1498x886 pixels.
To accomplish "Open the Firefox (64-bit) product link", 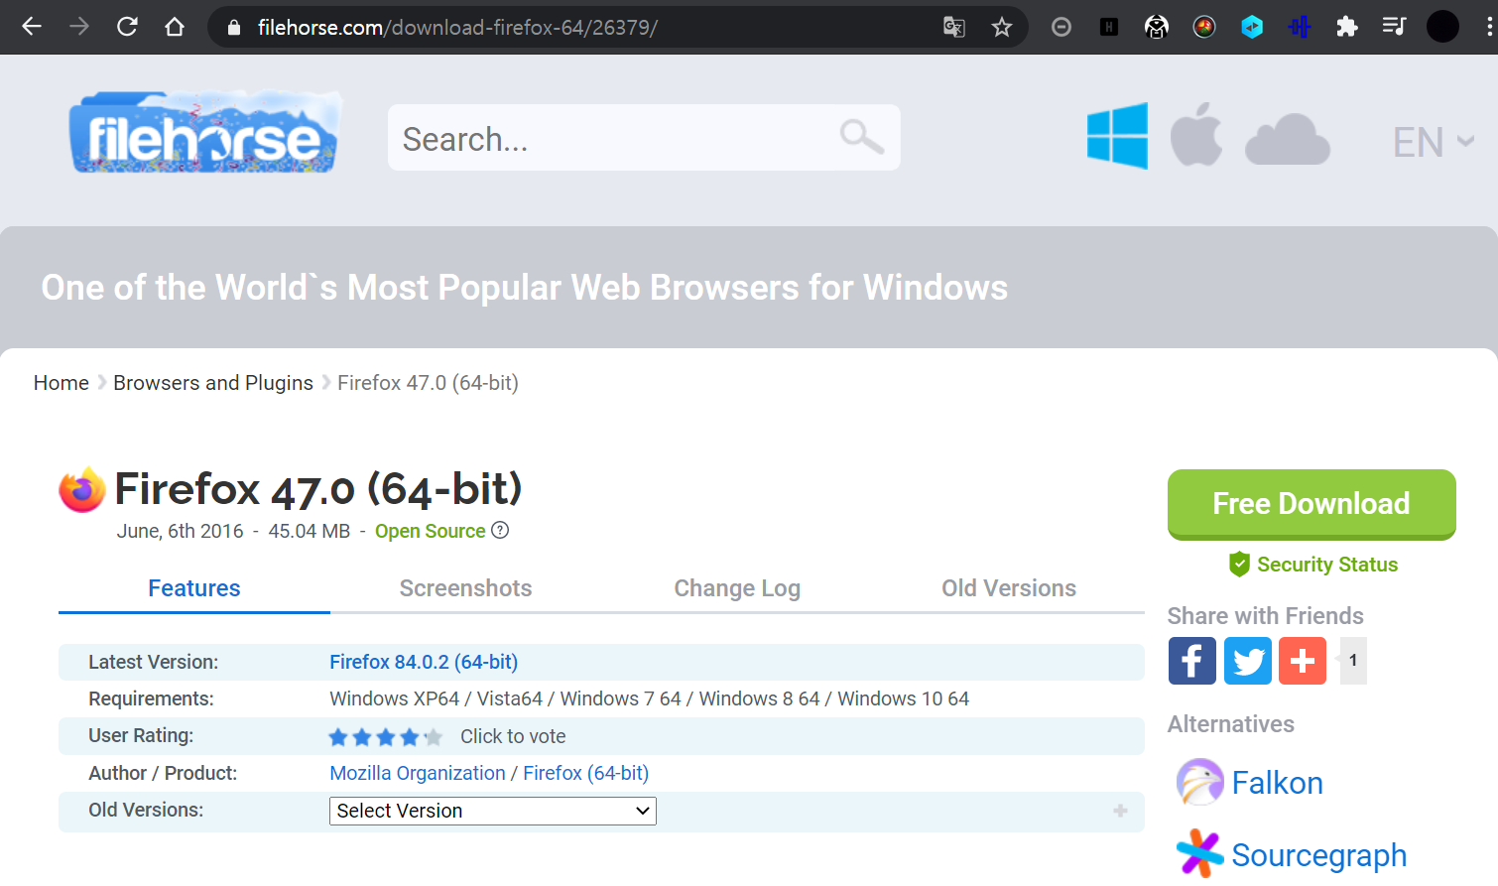I will pos(585,773).
